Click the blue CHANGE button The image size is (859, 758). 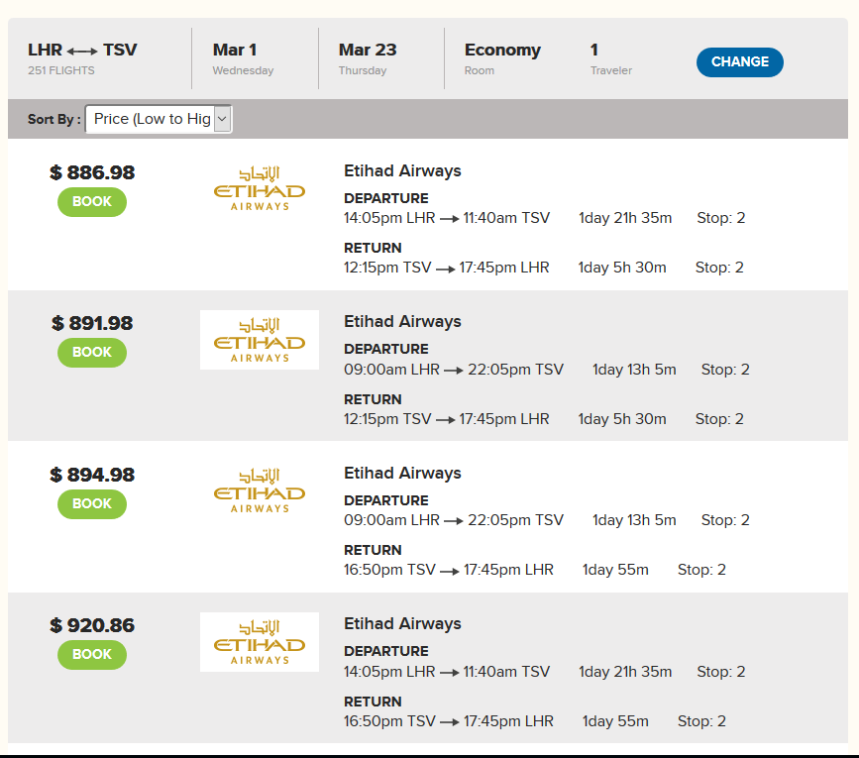pos(739,61)
